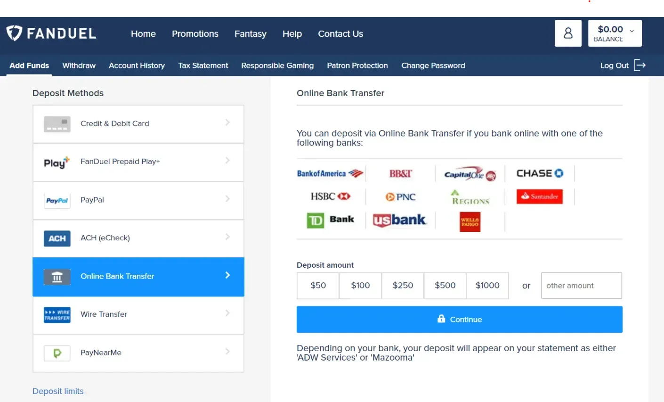Viewport: 664px width, 402px height.
Task: Click the PayPal logo icon
Action: 57,200
